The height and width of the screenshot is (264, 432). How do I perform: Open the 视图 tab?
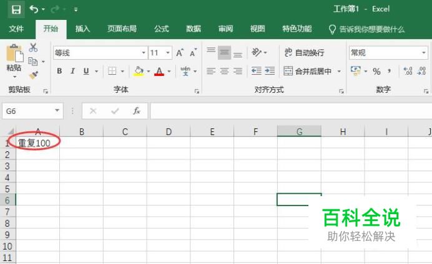pyautogui.click(x=258, y=29)
